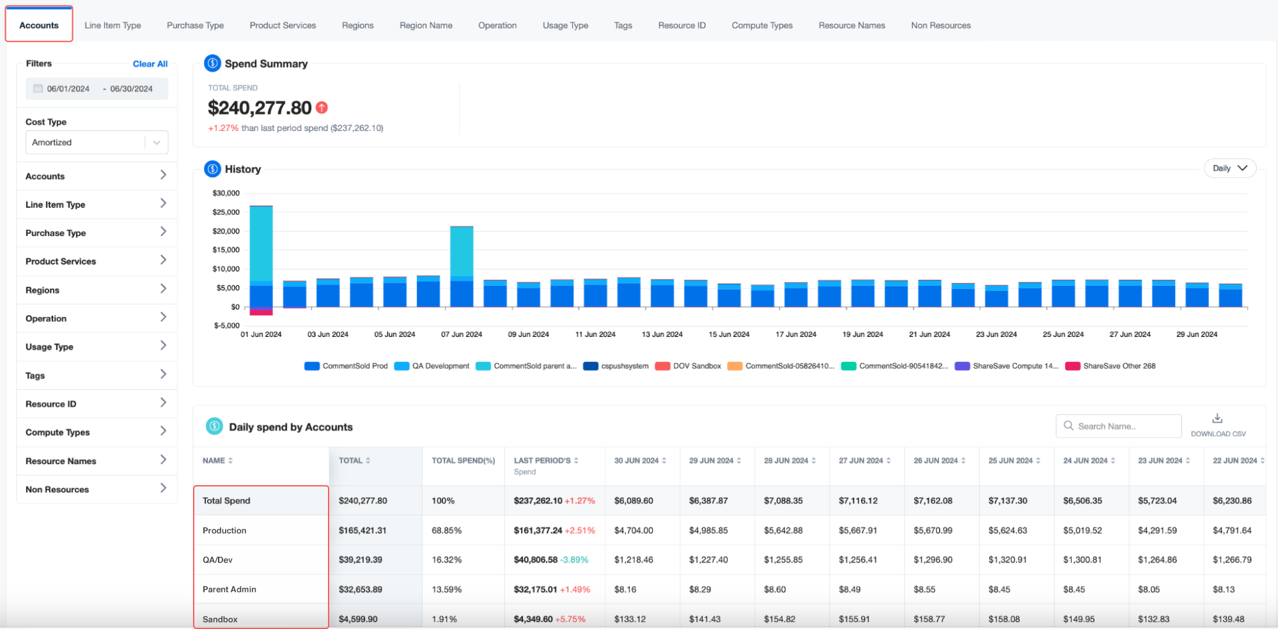The height and width of the screenshot is (629, 1278).
Task: Open the Daily granularity dropdown
Action: [1230, 168]
